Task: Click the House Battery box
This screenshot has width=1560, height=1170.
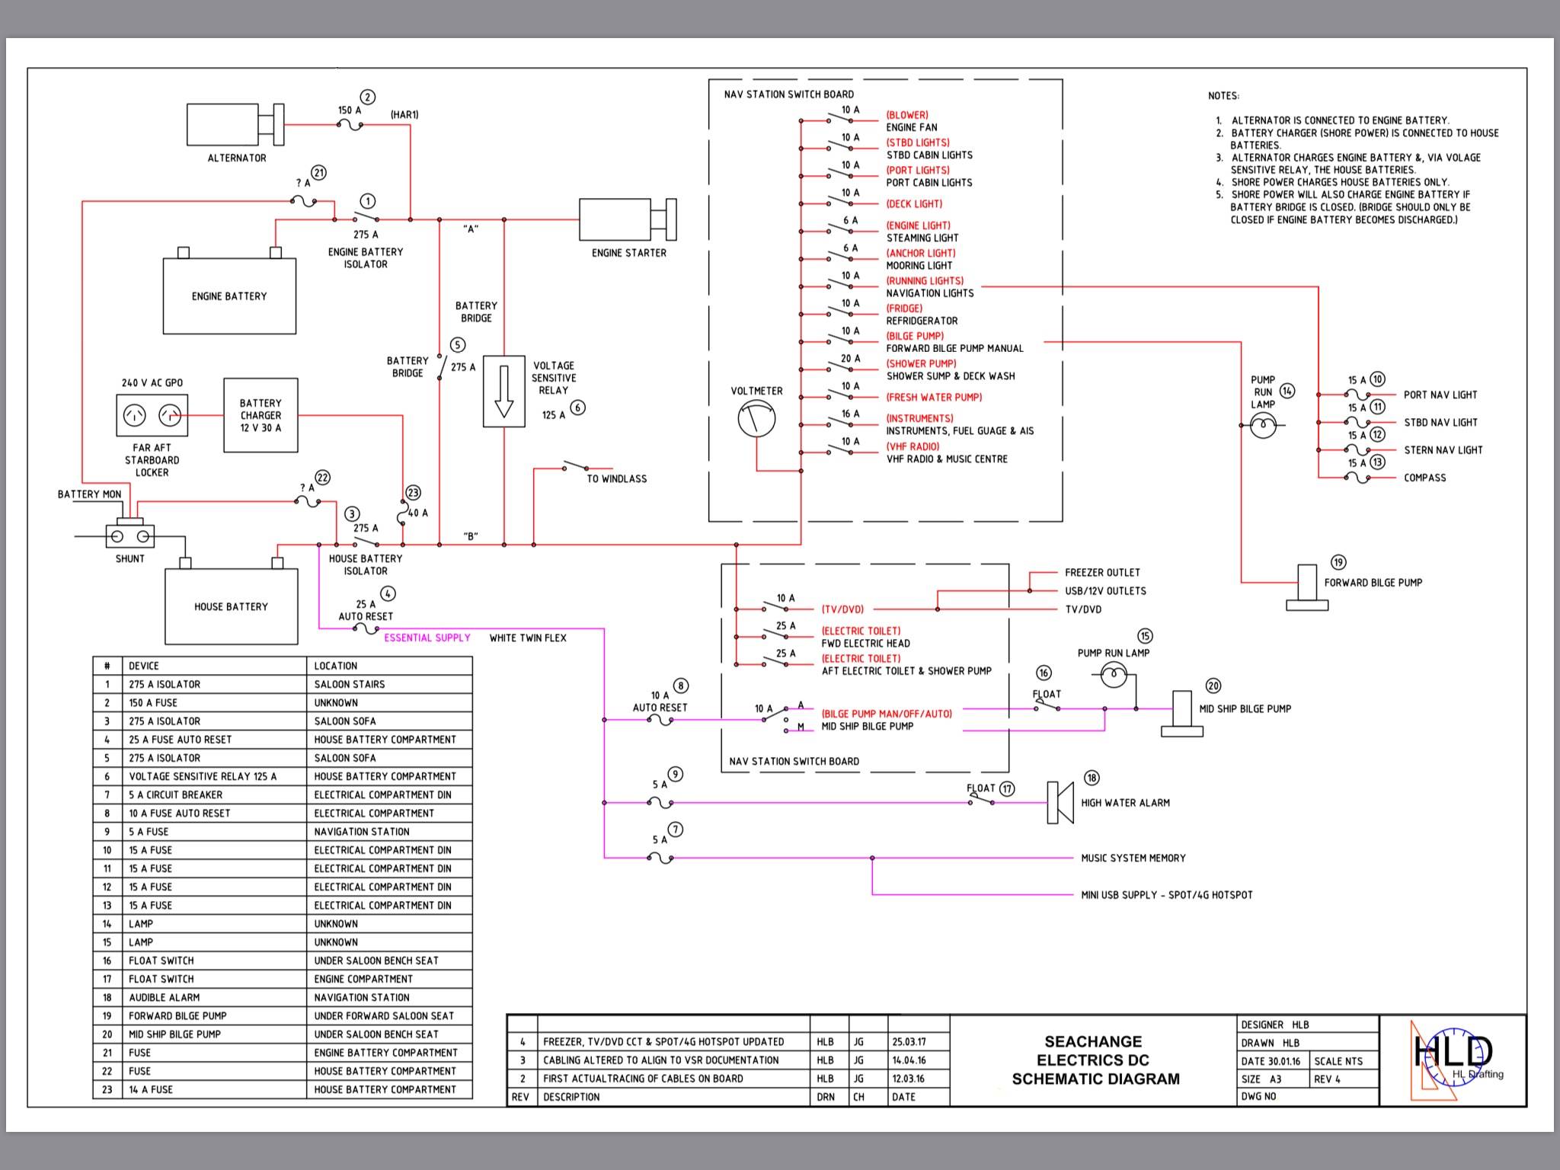Action: coord(231,607)
